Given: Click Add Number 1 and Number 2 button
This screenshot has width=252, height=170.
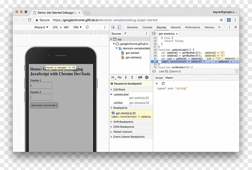Looking at the screenshot, I should point(44,105).
